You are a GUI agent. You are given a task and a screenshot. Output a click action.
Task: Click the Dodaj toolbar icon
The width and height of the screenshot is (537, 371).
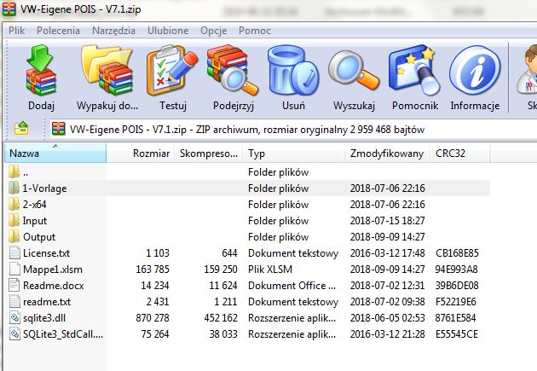point(41,70)
